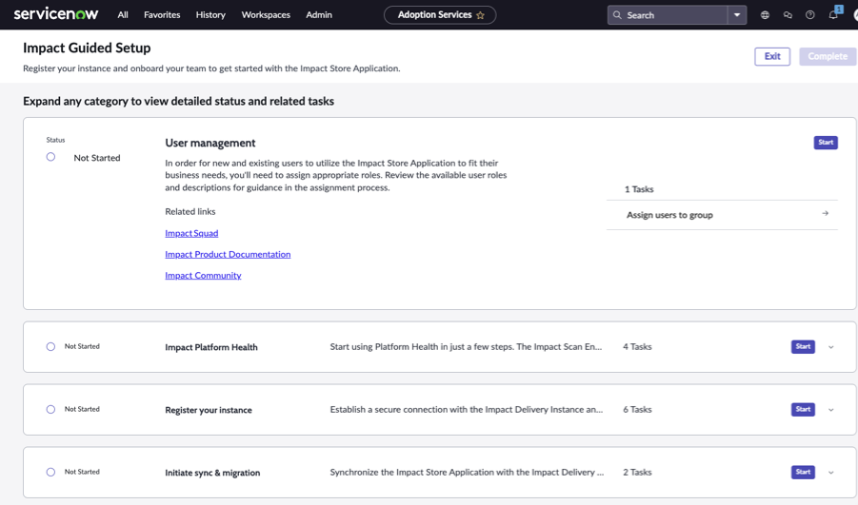Open the Impact Community link
Viewport: 858px width, 505px height.
[203, 276]
